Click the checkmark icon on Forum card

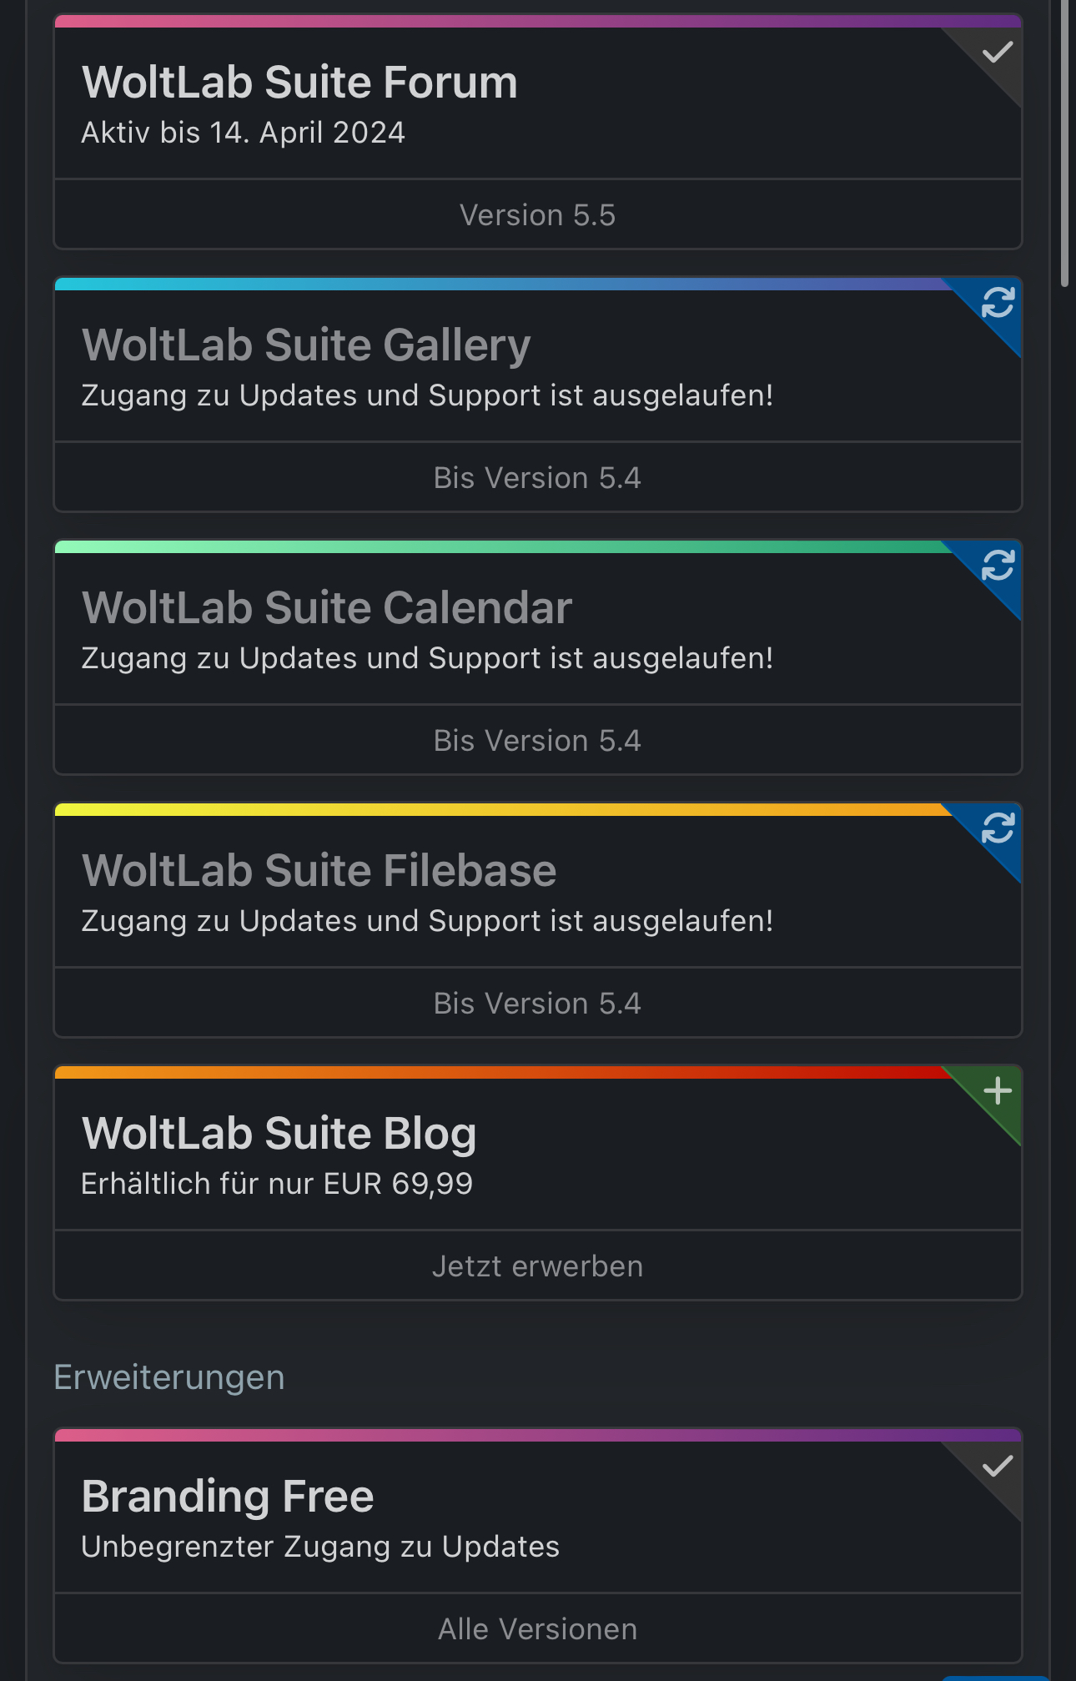998,53
